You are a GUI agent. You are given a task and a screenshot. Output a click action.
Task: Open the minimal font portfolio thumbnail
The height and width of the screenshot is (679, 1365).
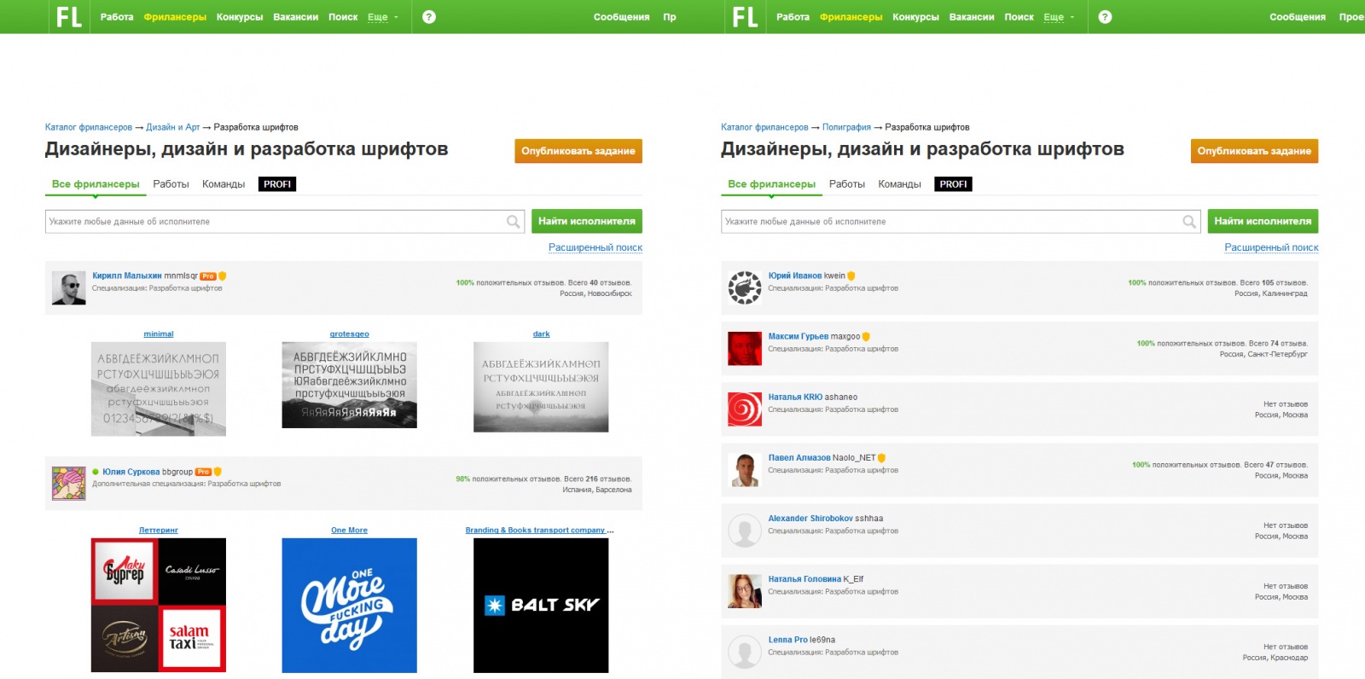point(159,389)
